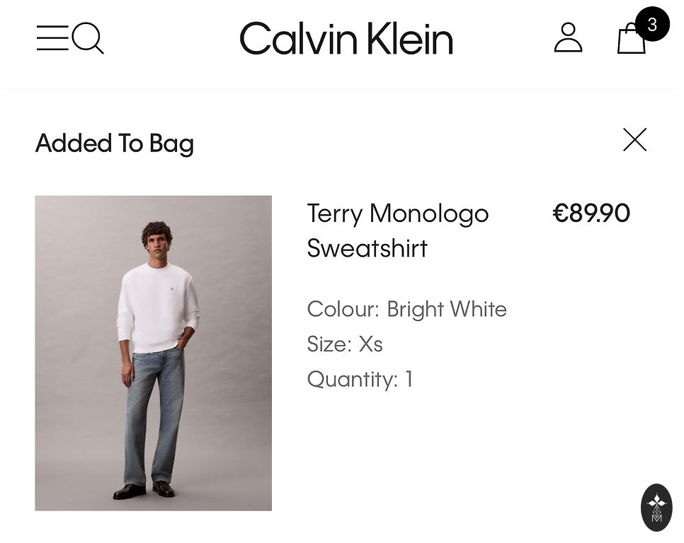Click the "Xs" size value

click(x=371, y=344)
